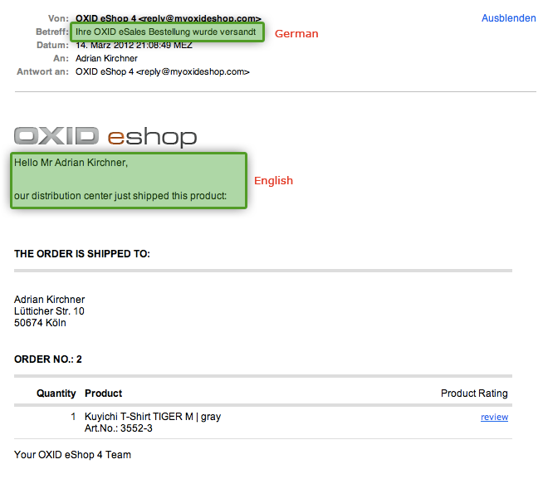Screen dimensions: 543x479
Task: Click the greeting 'Hello Mr Adrian Kirchner'
Action: [71, 163]
